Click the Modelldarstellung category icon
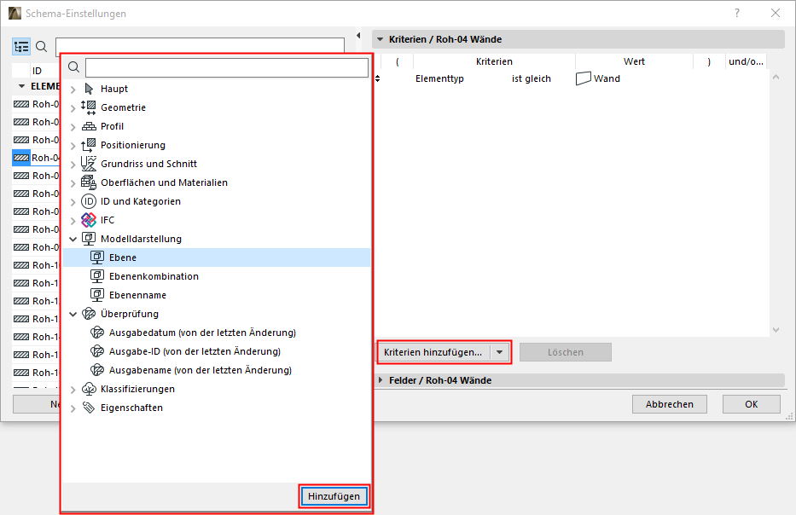Viewport: 796px width, 515px height. (89, 239)
